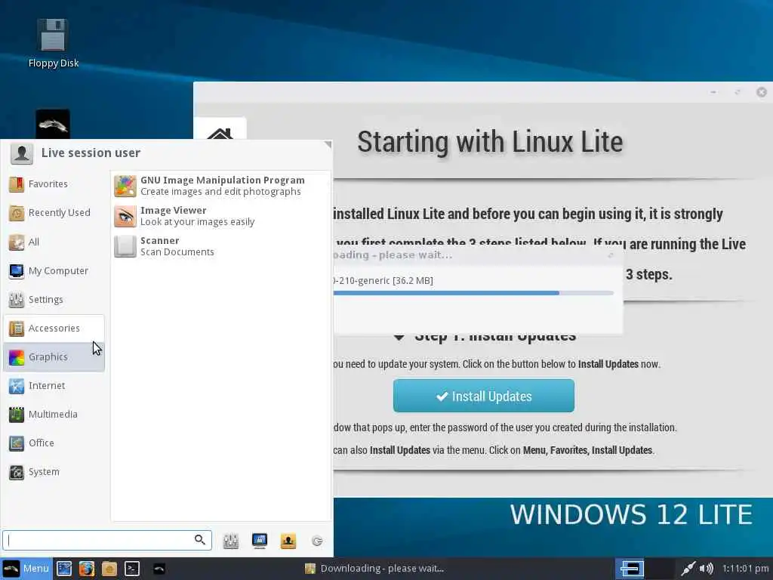773x580 pixels.
Task: Close the Linux Lite welcome window
Action: point(762,92)
